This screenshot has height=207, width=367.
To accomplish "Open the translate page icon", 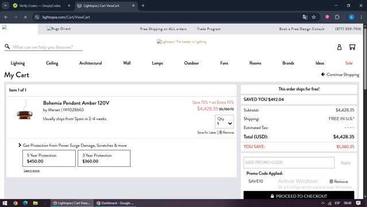I will (305, 17).
